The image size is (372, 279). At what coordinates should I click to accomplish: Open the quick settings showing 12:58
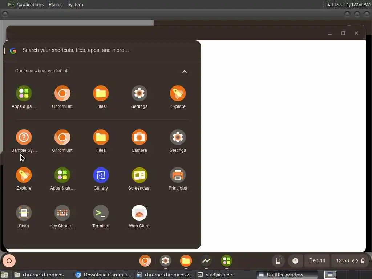coord(350,261)
